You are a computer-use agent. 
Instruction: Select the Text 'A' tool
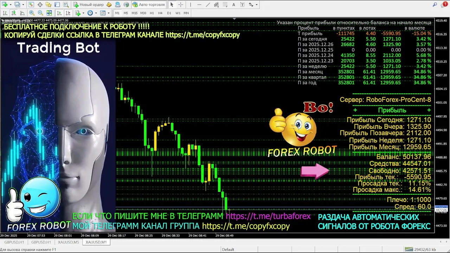pos(234,5)
